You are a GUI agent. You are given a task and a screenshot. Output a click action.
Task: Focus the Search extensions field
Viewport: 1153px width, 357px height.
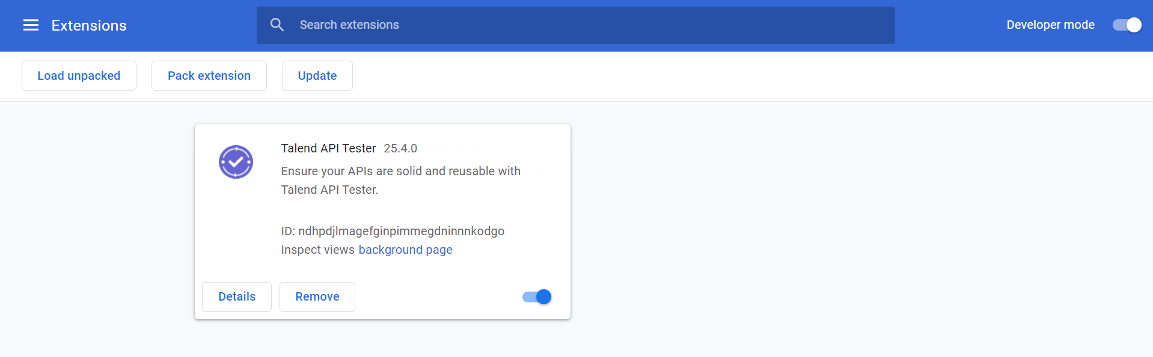click(589, 25)
